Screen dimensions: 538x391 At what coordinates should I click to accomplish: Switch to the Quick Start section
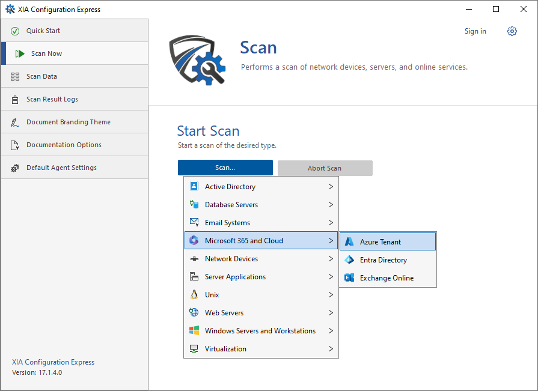(x=75, y=31)
